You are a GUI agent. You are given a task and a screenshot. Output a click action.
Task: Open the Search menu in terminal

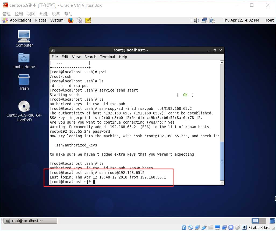[90, 57]
